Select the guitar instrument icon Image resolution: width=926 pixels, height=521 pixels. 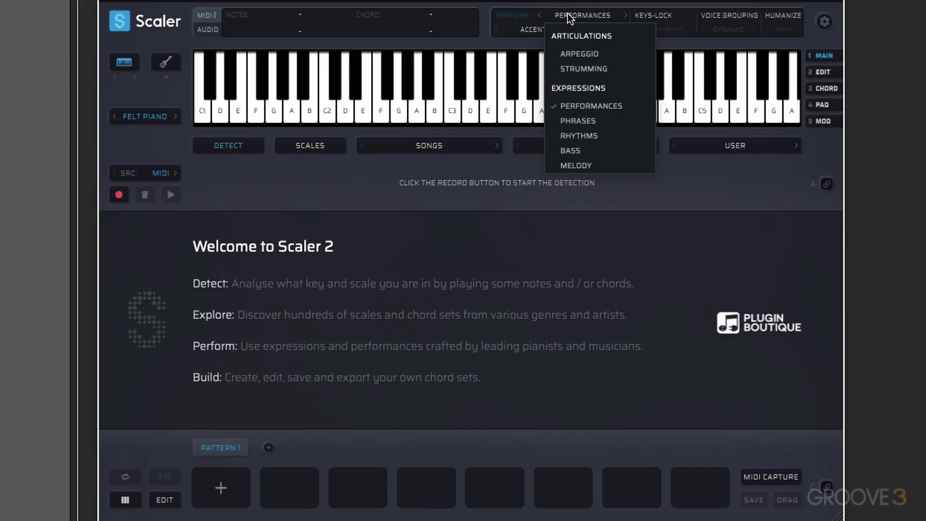point(165,62)
